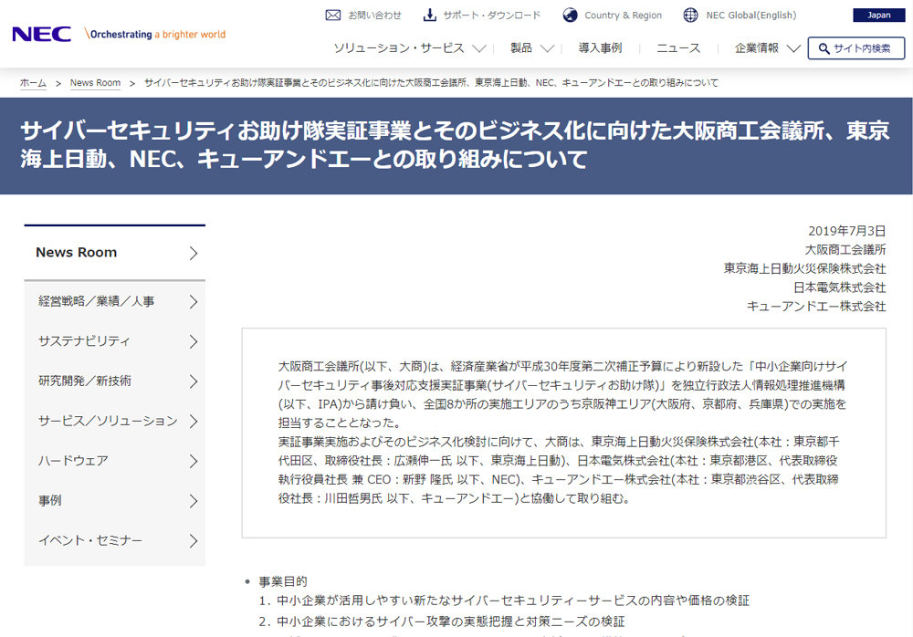Image resolution: width=913 pixels, height=637 pixels.
Task: Open 導入事例 navigation item
Action: coord(601,48)
